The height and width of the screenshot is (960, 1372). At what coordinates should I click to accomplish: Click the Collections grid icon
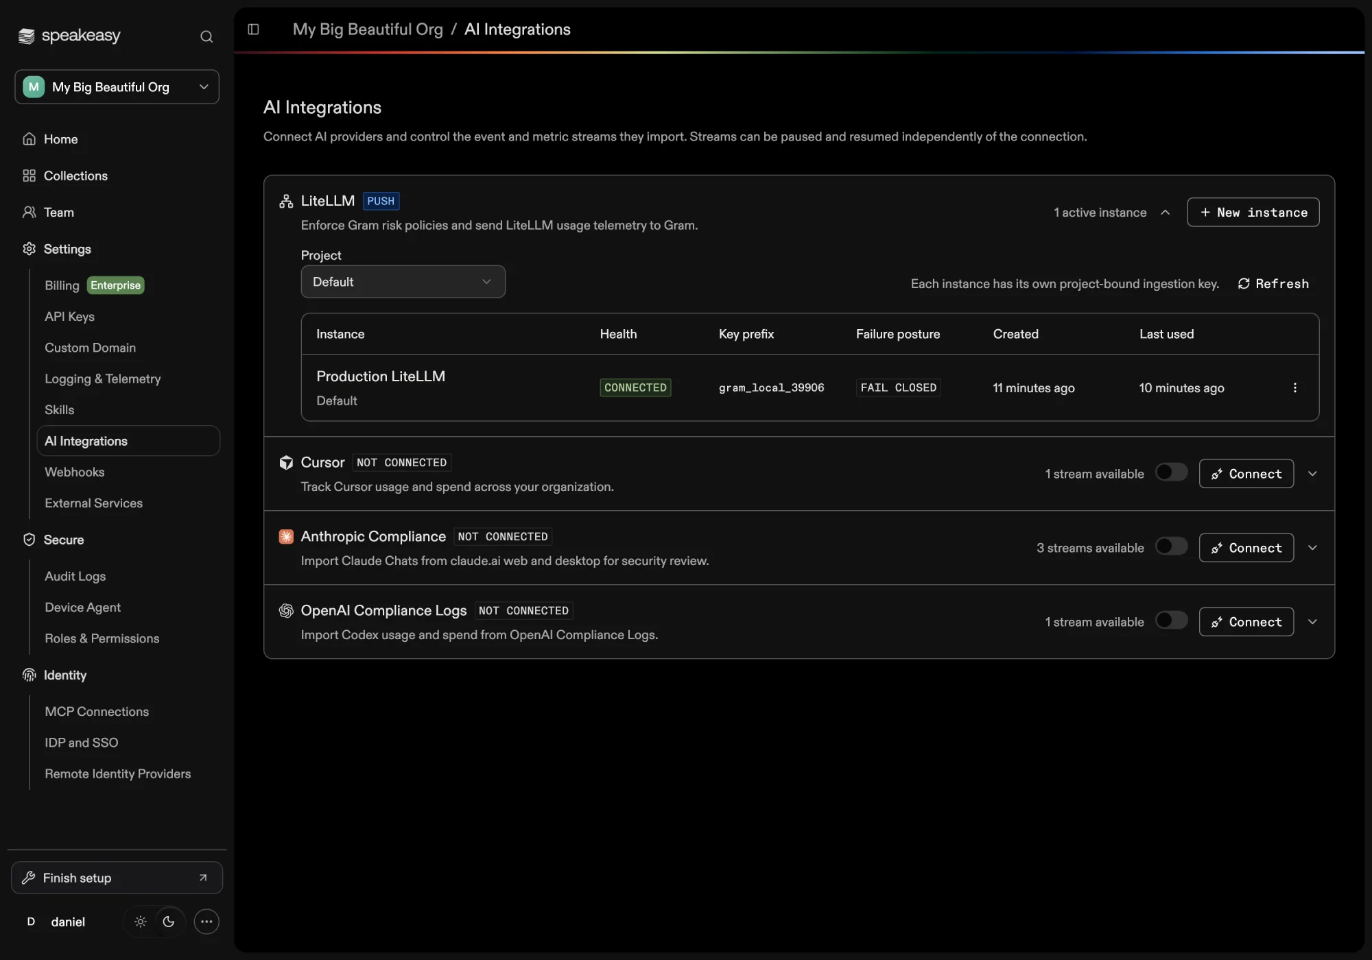29,176
